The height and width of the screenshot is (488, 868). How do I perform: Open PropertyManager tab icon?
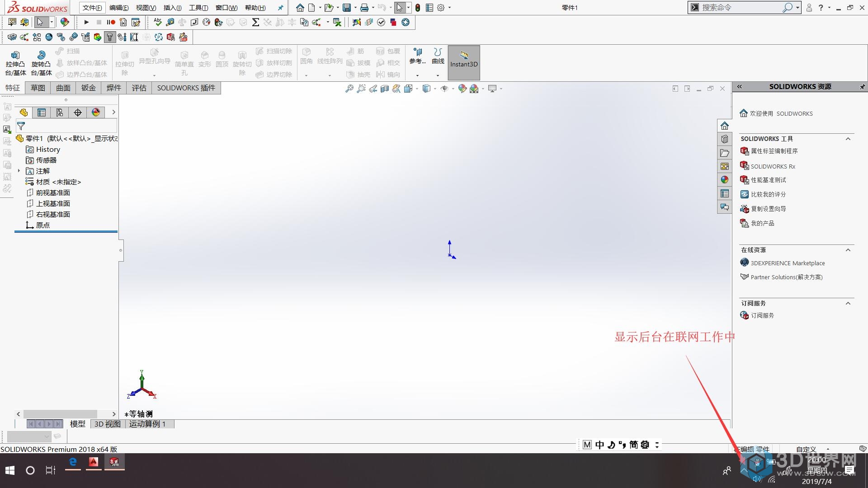pos(42,113)
